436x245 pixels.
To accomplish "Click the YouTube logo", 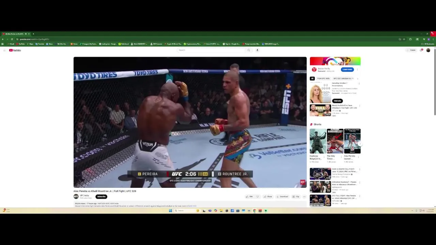I will (x=15, y=50).
